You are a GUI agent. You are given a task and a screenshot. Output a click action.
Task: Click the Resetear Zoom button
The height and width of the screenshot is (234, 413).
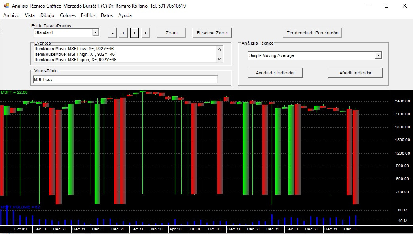(212, 33)
